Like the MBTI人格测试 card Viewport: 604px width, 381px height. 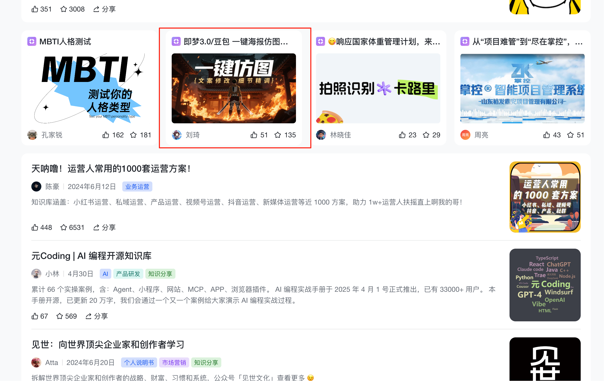[106, 135]
